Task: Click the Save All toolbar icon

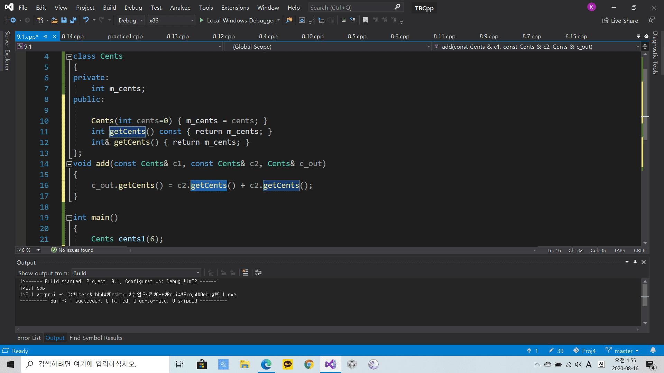Action: click(73, 20)
